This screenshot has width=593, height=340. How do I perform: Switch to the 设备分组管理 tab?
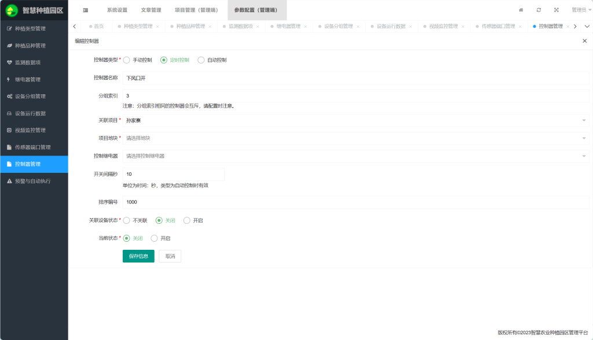tap(334, 27)
